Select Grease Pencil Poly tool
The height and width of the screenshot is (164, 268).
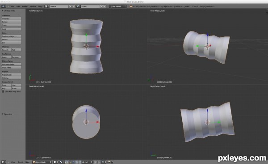click(x=6, y=88)
